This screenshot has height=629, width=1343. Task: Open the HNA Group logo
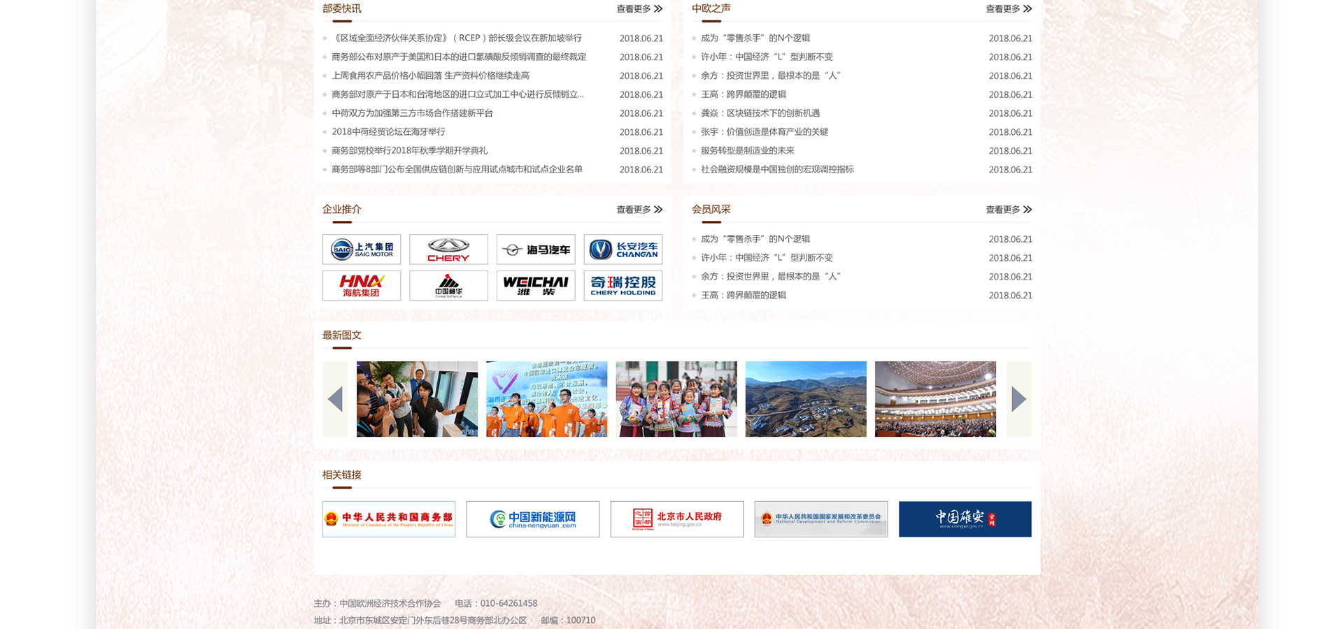(x=362, y=286)
